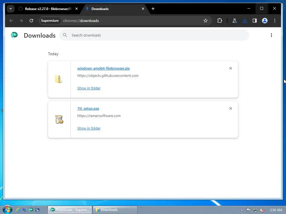Image resolution: width=286 pixels, height=214 pixels.
Task: Click the Today date heading
Action: 53,54
